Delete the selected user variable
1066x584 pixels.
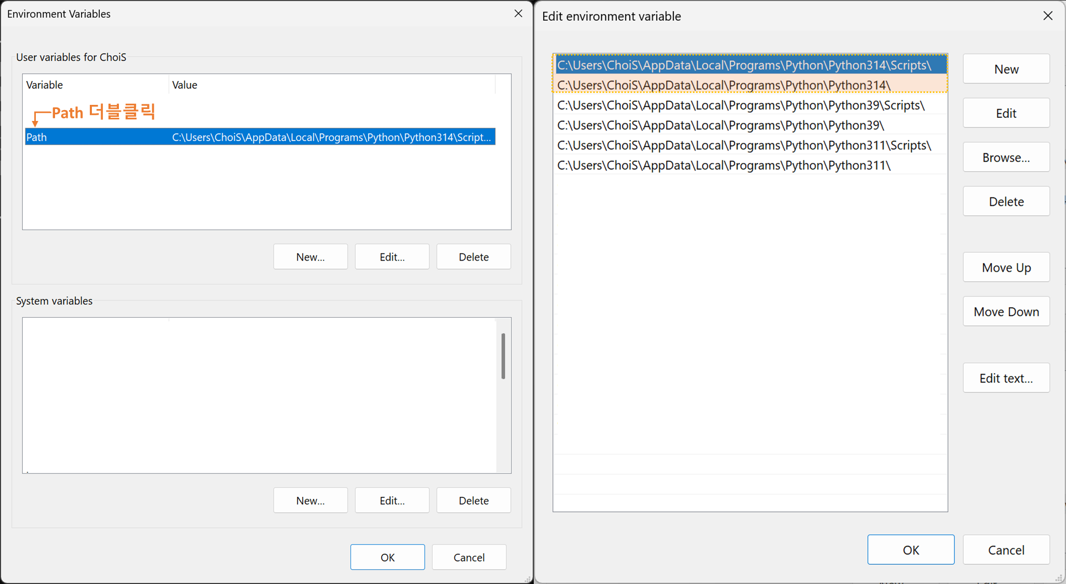pyautogui.click(x=473, y=257)
